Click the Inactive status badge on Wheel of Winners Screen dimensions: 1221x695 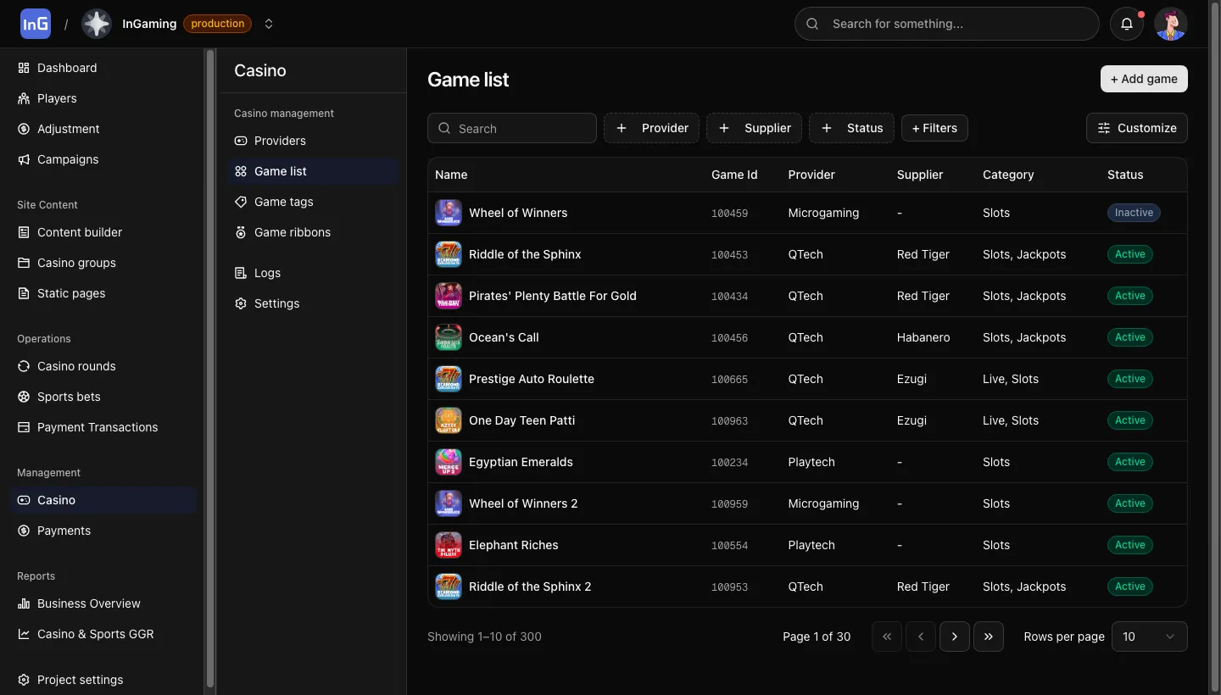coord(1134,213)
